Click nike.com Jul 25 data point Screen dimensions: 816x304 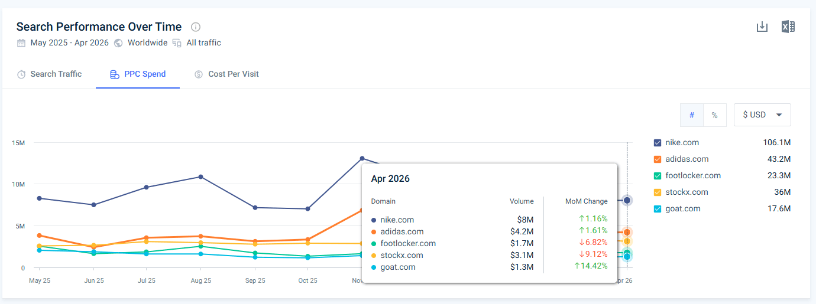[x=147, y=187]
